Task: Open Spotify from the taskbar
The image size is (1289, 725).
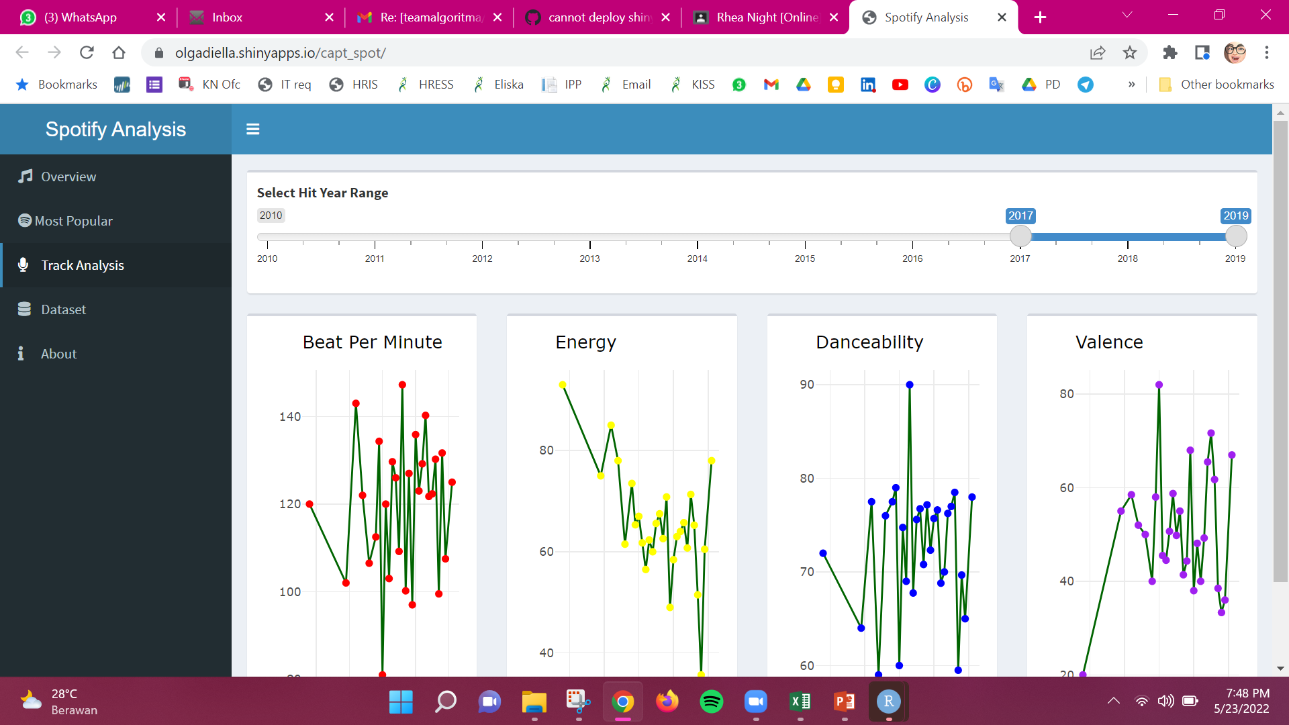Action: (x=711, y=702)
